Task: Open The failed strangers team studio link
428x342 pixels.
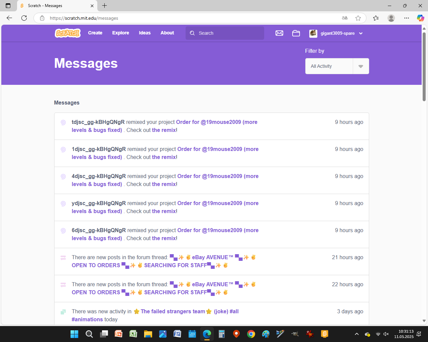Action: 173,311
